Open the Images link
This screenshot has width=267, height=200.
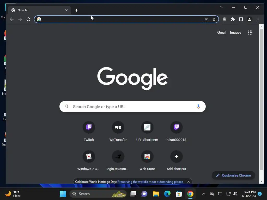[235, 32]
